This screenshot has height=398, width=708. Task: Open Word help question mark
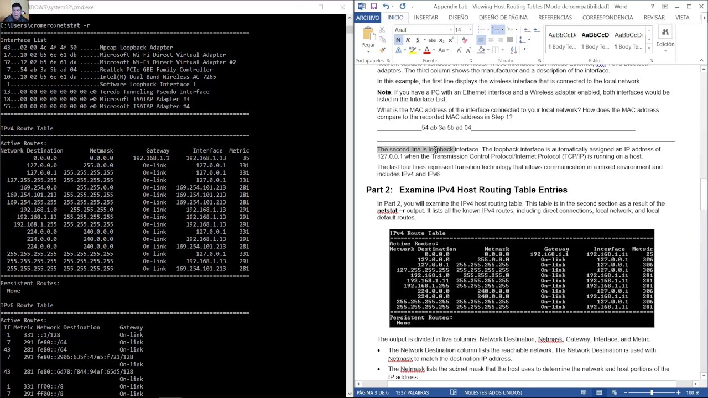[652, 7]
